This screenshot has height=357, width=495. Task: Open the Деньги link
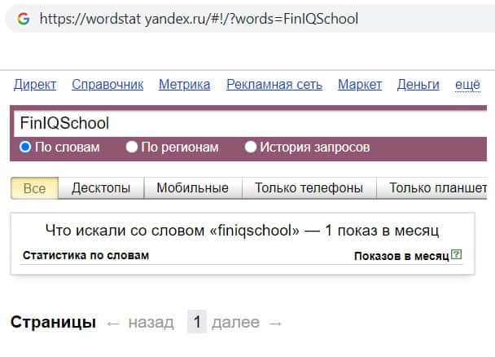[x=418, y=85]
